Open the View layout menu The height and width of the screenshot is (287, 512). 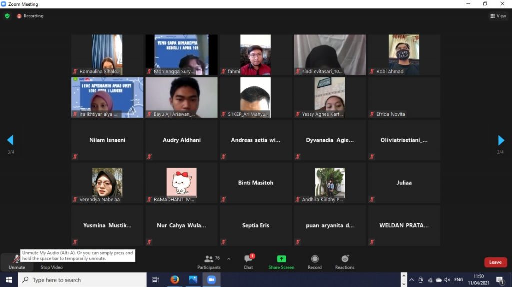(498, 16)
